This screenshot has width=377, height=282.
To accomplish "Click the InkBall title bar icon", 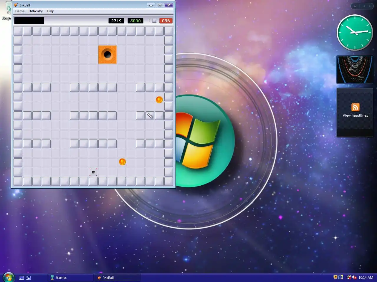I will 16,5.
